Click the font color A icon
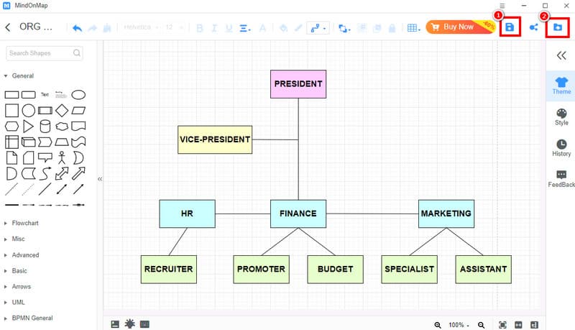 (x=262, y=28)
